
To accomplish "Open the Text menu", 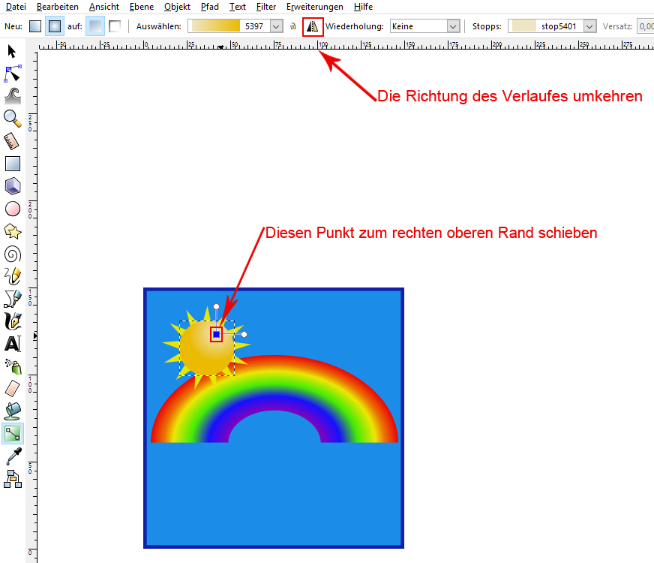I will [237, 7].
